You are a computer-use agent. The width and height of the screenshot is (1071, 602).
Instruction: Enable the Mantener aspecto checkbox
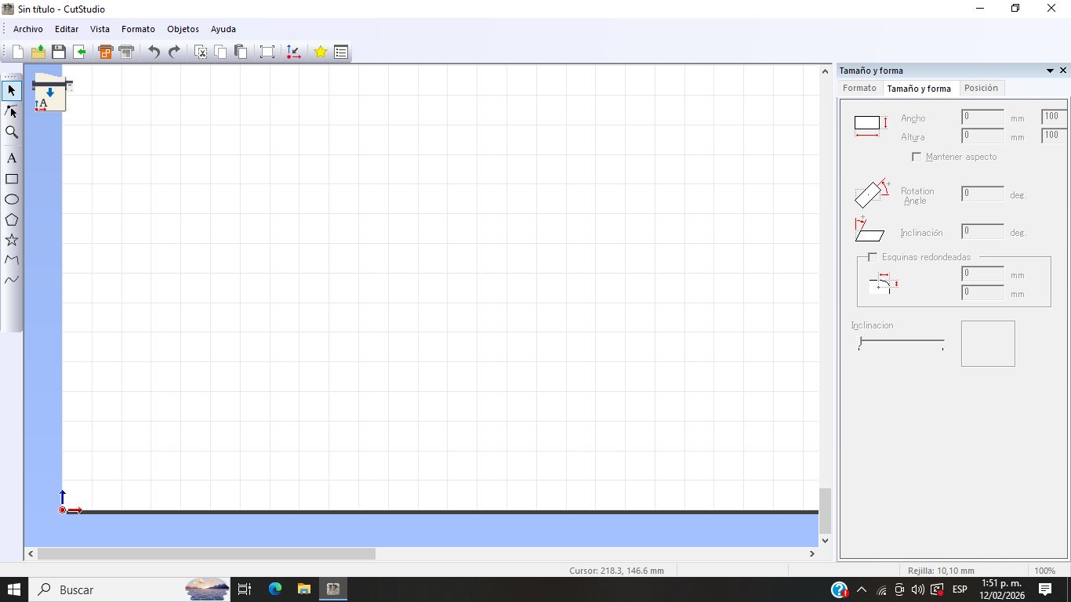[x=916, y=157]
